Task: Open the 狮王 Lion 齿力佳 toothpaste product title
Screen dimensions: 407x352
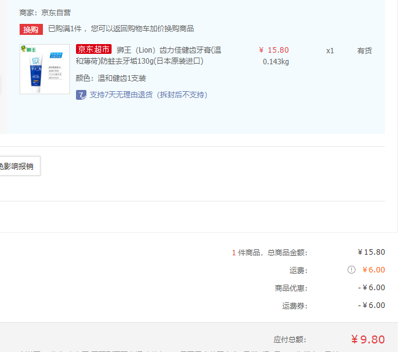Action: tap(148, 56)
